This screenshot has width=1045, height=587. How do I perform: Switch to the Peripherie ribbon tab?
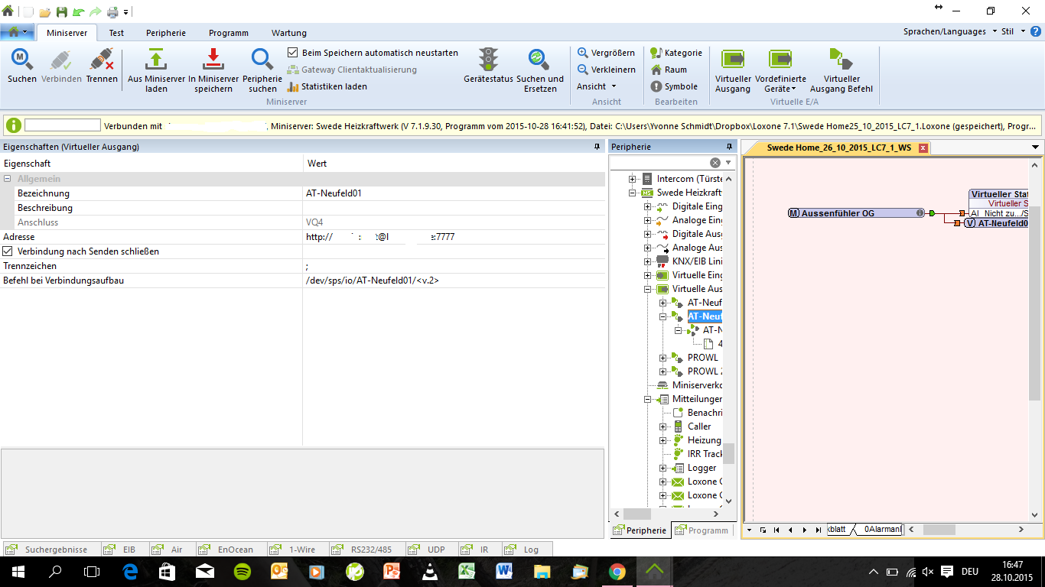166,33
